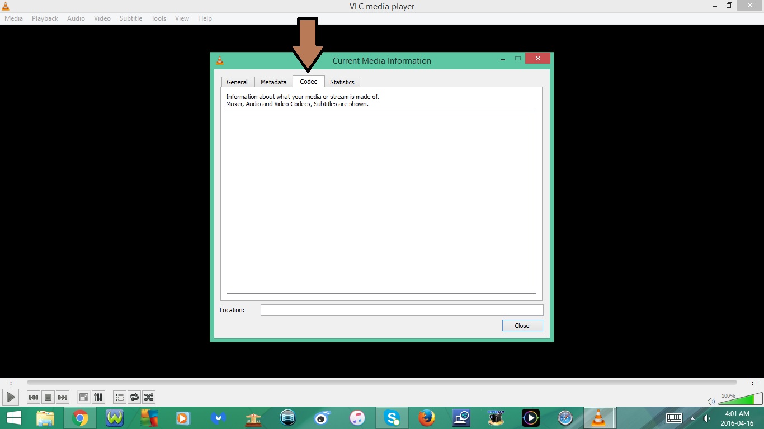Screen dimensions: 764x429
Task: Click the Play button in VLC controls
Action: coord(10,397)
